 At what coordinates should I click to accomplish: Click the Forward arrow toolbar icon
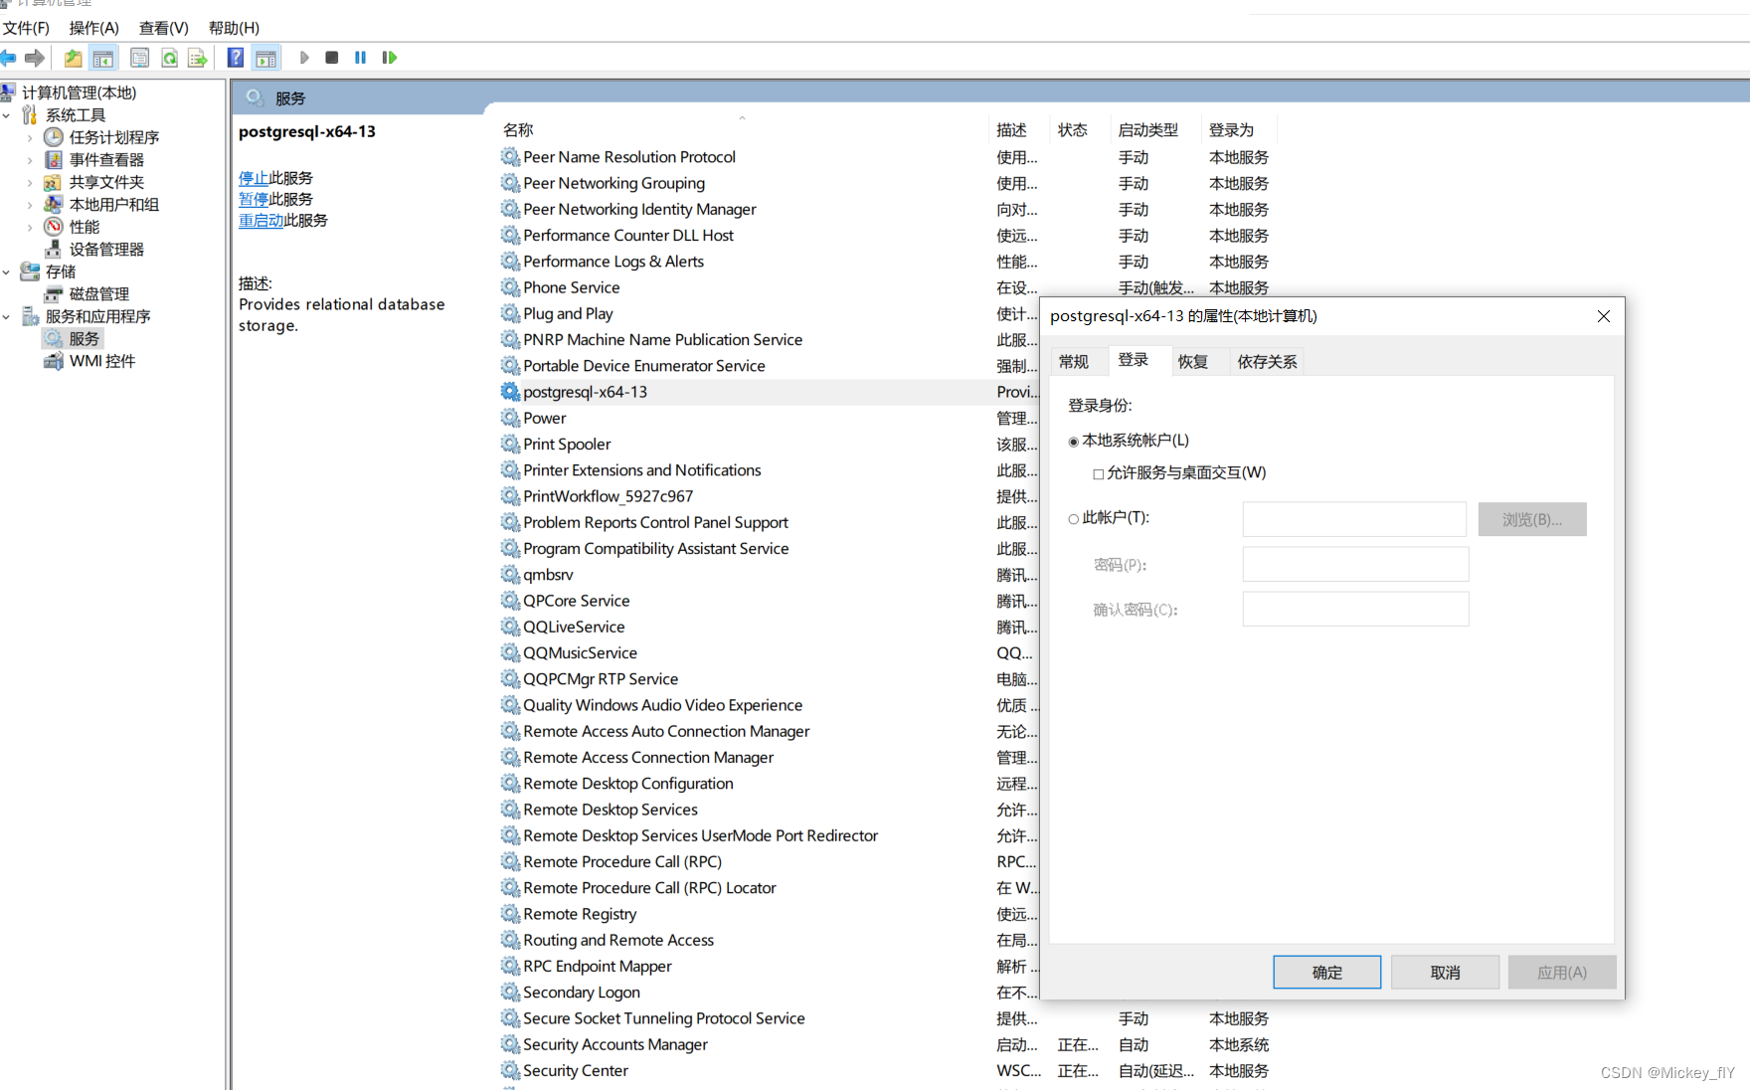coord(35,58)
